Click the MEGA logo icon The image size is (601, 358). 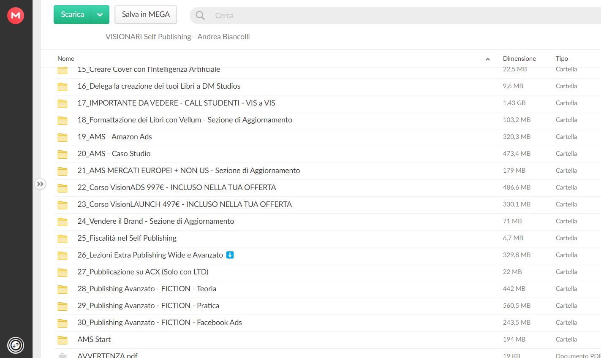point(16,16)
